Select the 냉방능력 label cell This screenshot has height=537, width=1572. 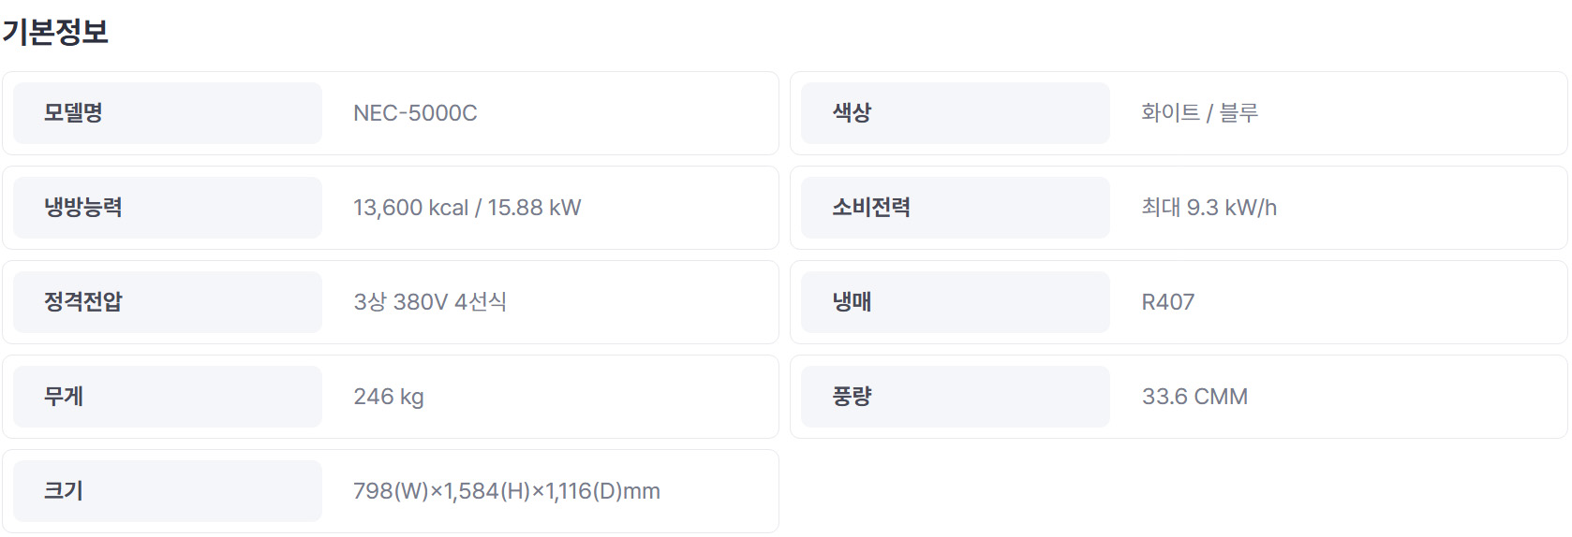click(x=168, y=208)
